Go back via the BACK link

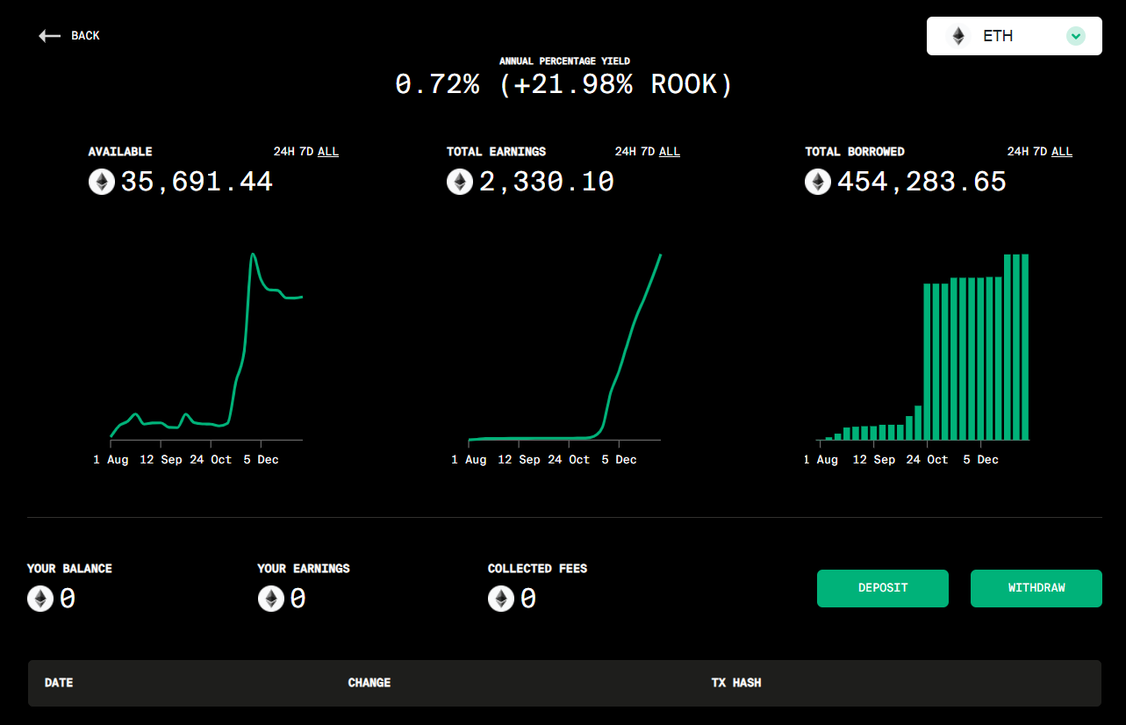click(85, 36)
